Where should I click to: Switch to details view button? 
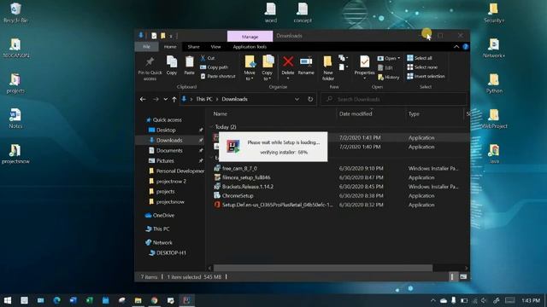point(452,276)
